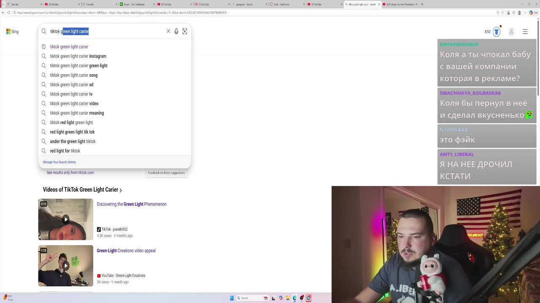Click the 850 rewards points counter
This screenshot has width=540, height=303.
487,32
